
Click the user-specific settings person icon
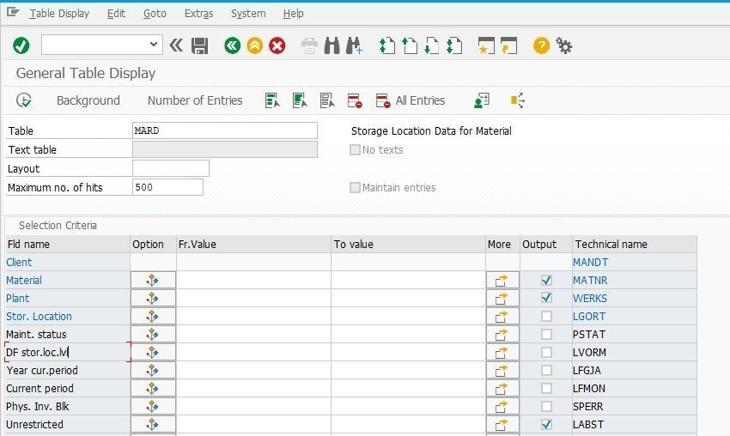482,100
